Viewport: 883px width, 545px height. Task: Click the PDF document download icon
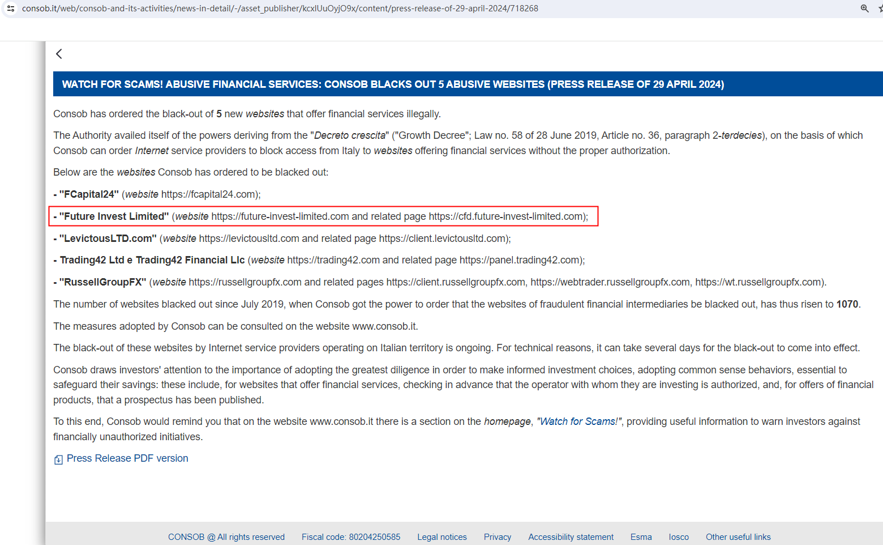[x=58, y=459]
